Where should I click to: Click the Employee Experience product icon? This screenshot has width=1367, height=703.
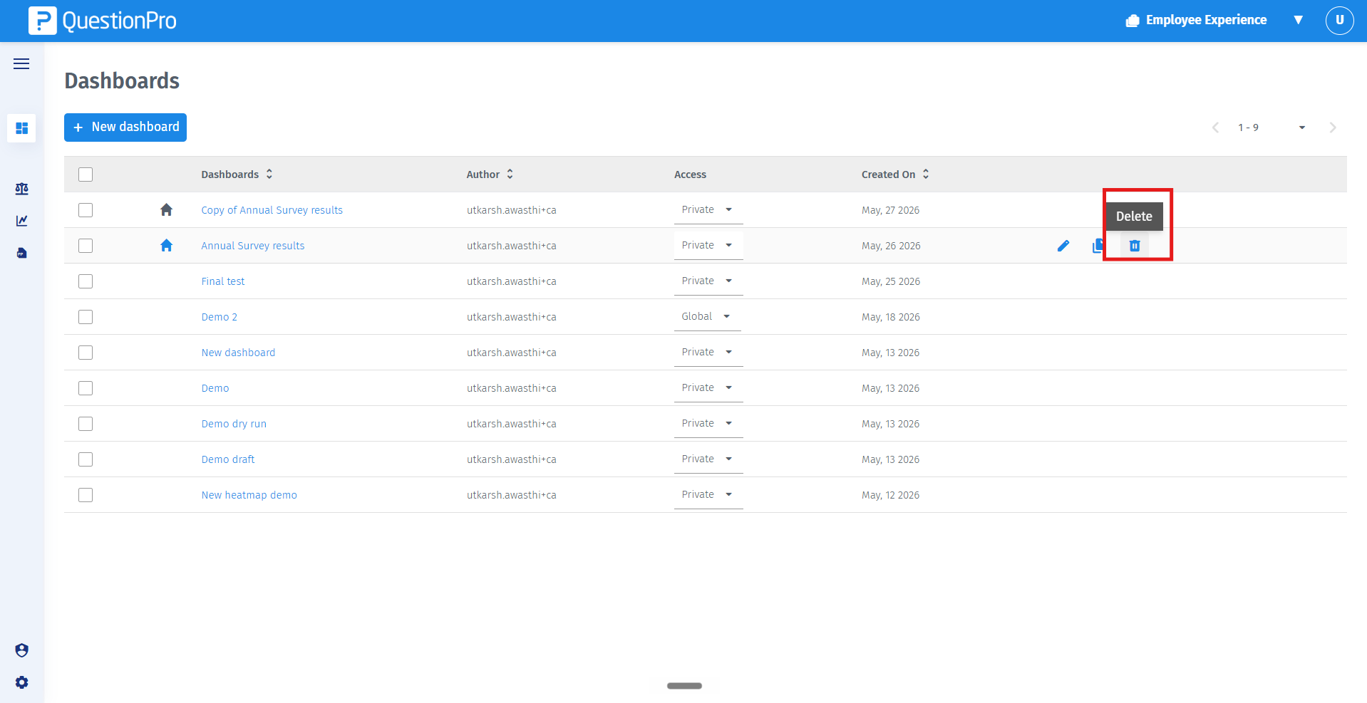click(1133, 21)
